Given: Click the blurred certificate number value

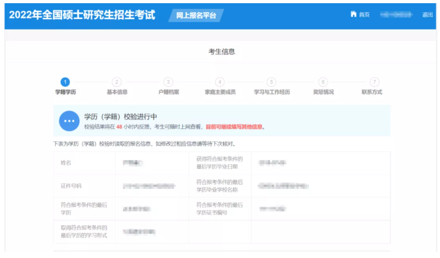Looking at the screenshot, I should pyautogui.click(x=272, y=209).
